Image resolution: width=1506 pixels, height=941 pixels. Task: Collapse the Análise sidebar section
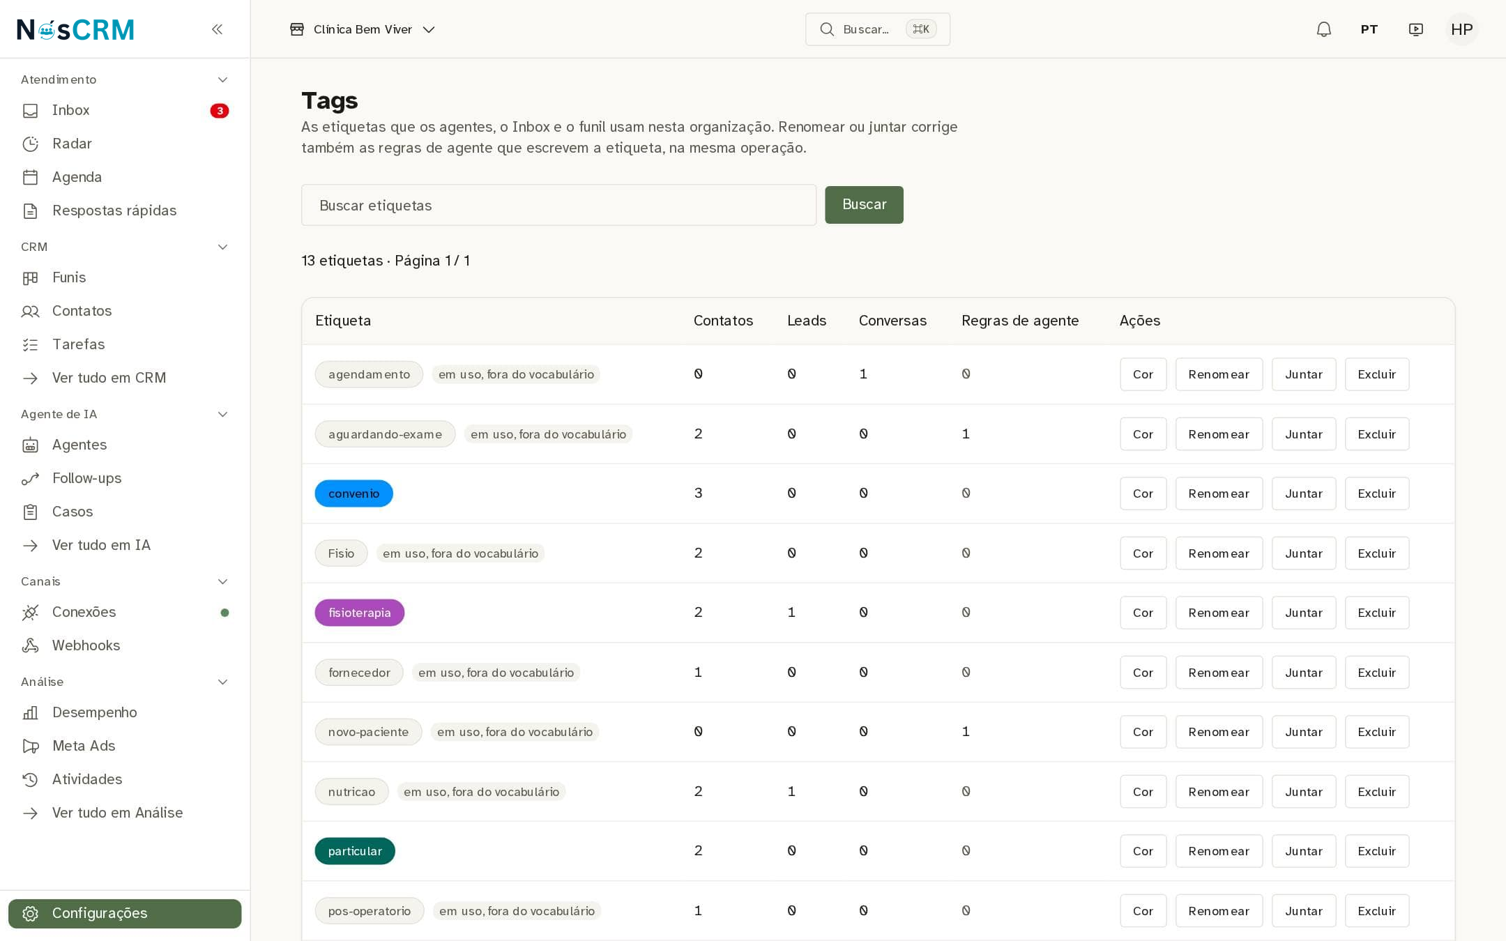click(222, 682)
